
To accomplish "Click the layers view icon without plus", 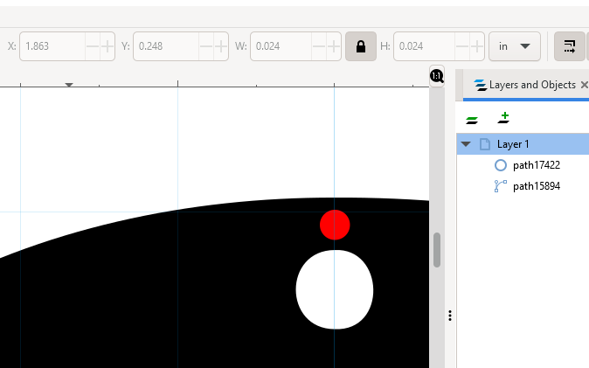I will coord(472,119).
